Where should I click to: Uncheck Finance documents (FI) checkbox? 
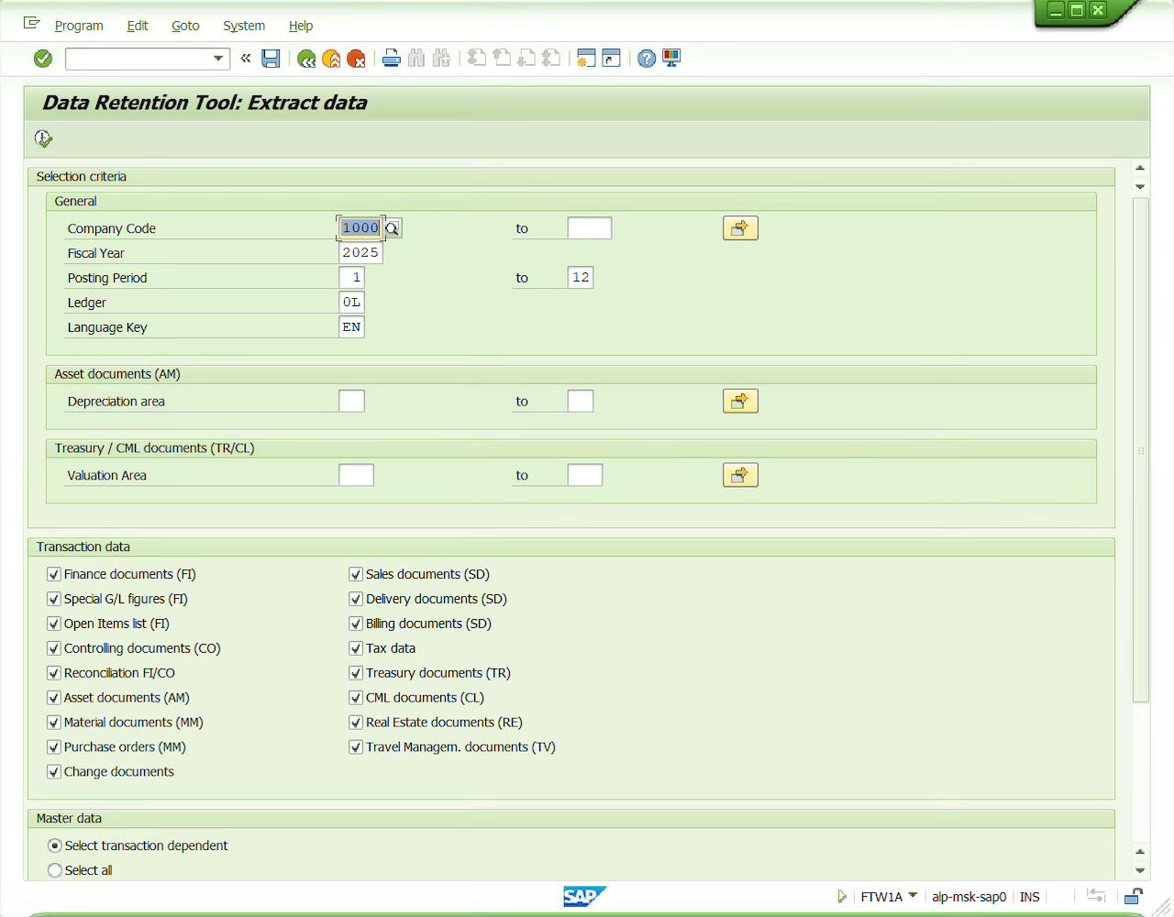(x=54, y=575)
